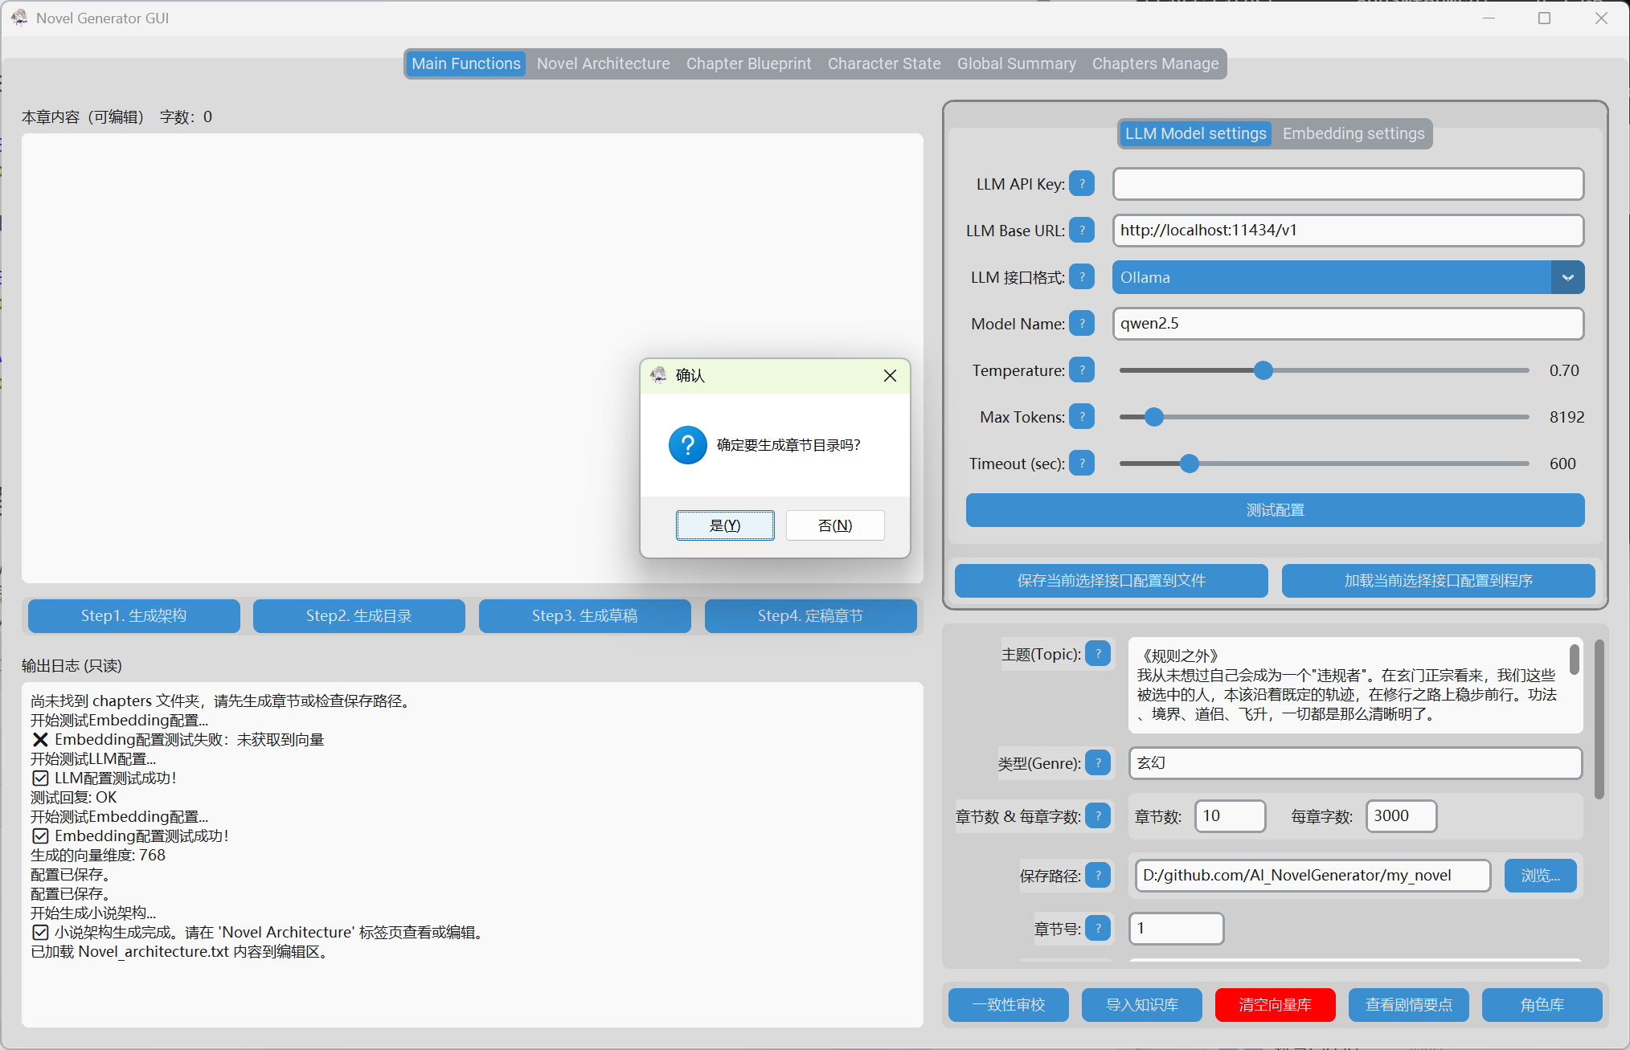Click the help icon beside LLM API Key
The image size is (1630, 1050).
coord(1082,184)
